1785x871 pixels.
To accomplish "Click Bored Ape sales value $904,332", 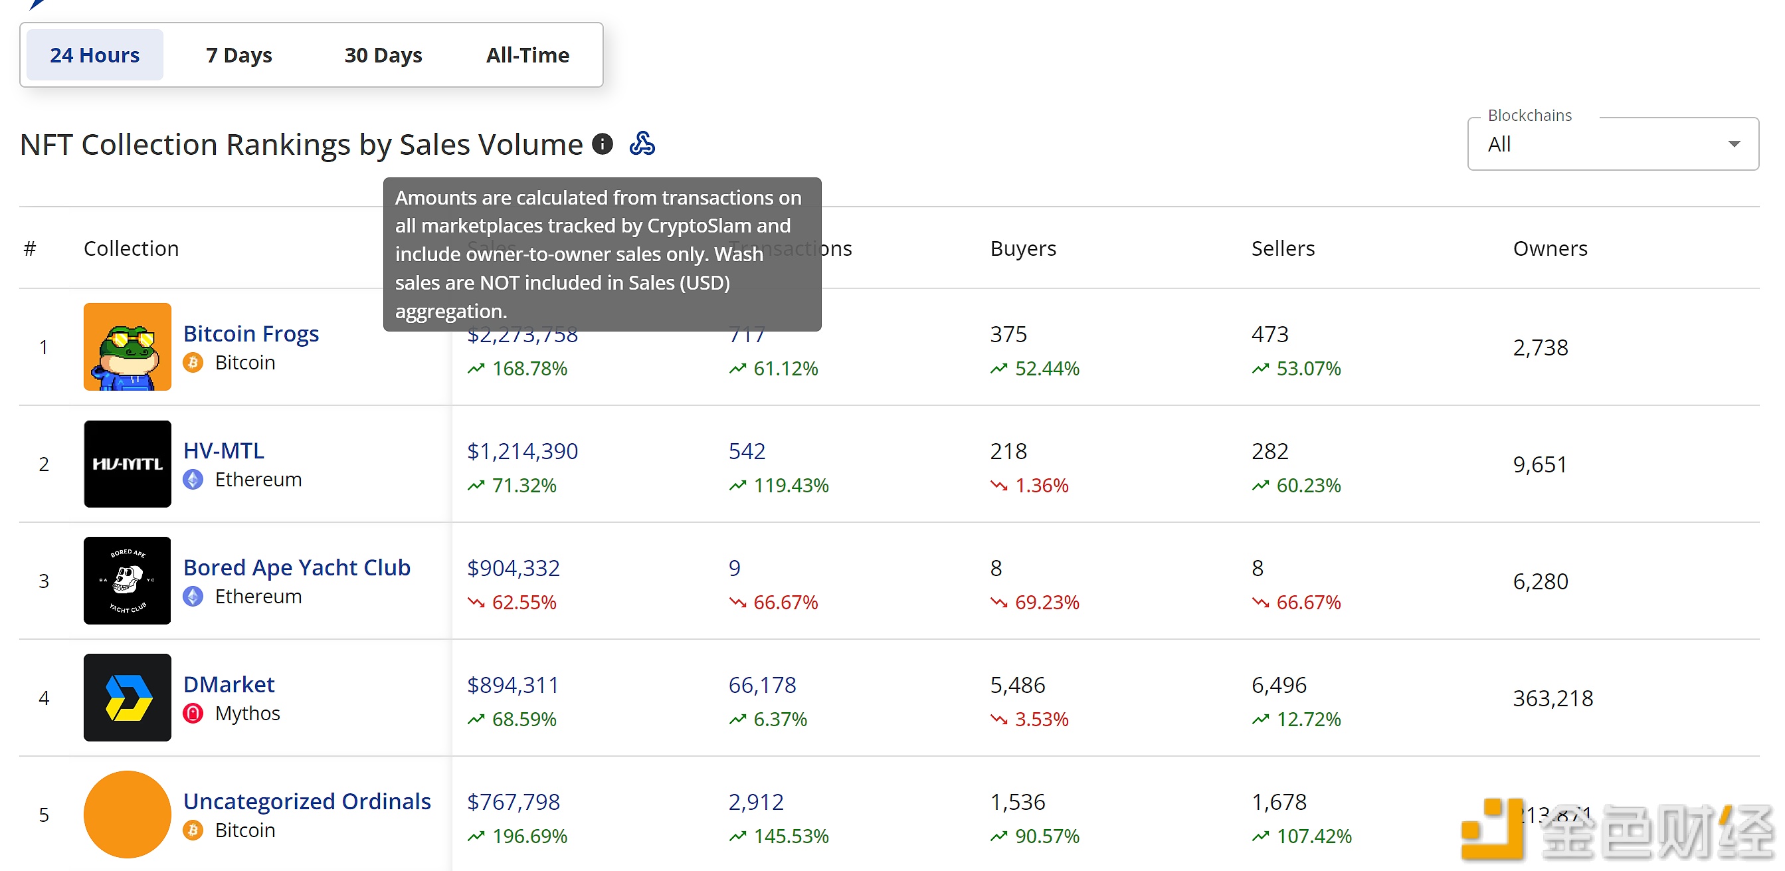I will point(514,568).
